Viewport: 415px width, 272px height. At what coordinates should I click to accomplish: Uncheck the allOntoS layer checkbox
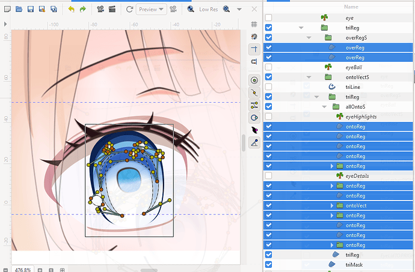(268, 106)
